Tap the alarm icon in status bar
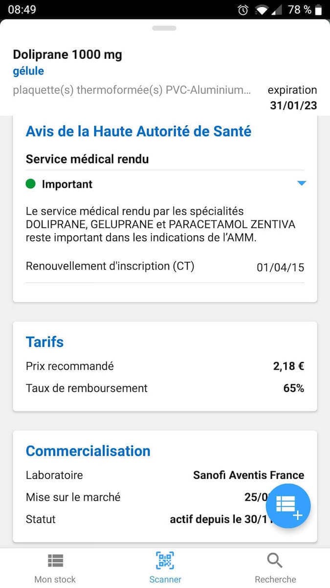 [243, 10]
